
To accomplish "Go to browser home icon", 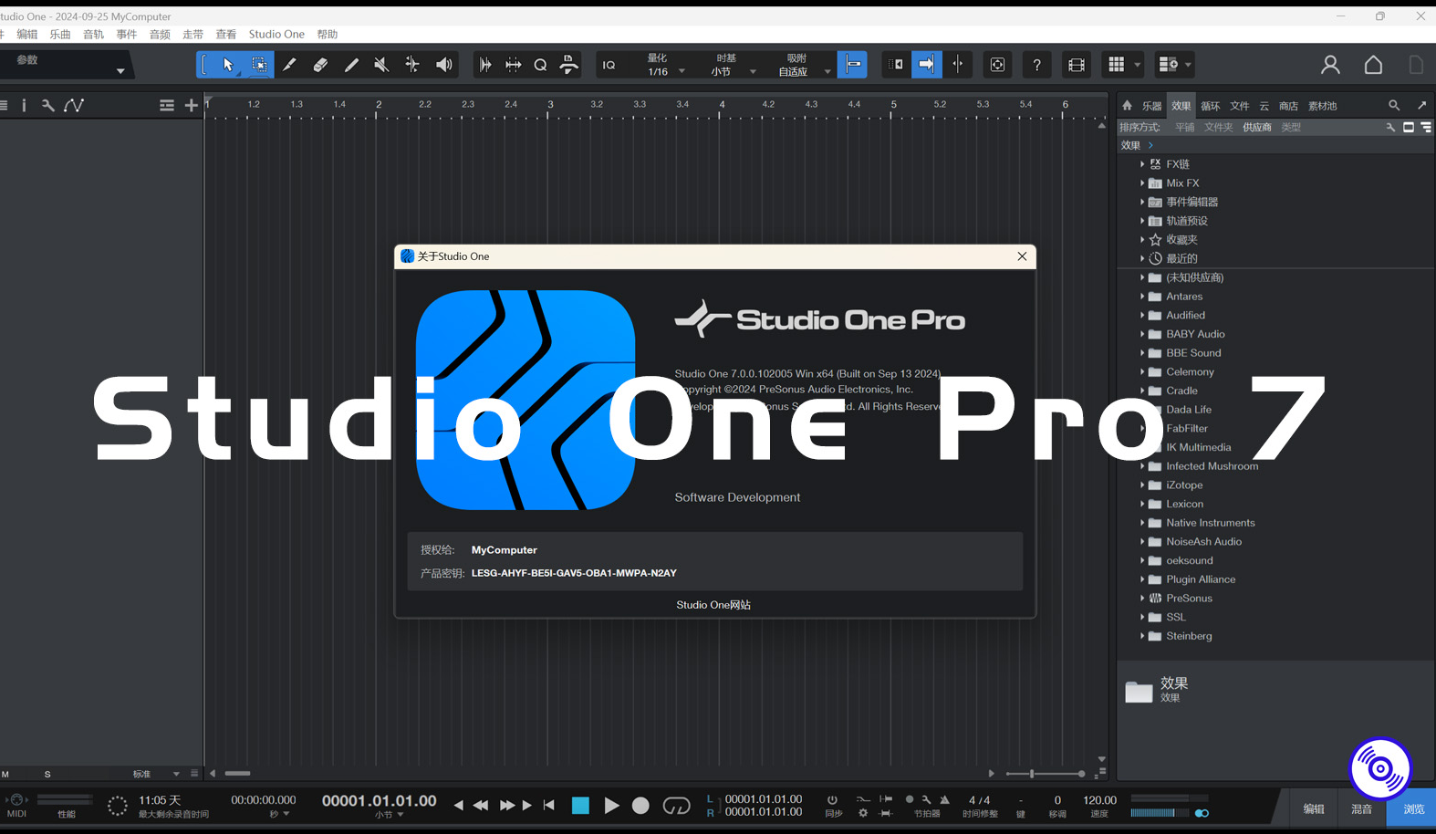I will (x=1127, y=106).
